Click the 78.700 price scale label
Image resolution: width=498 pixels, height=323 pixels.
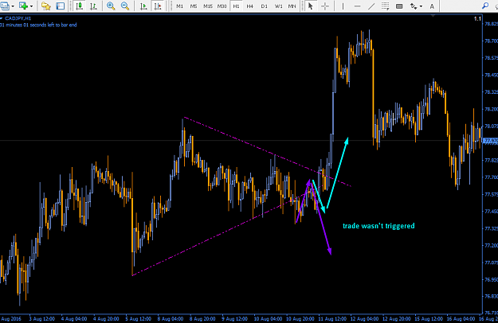491,41
